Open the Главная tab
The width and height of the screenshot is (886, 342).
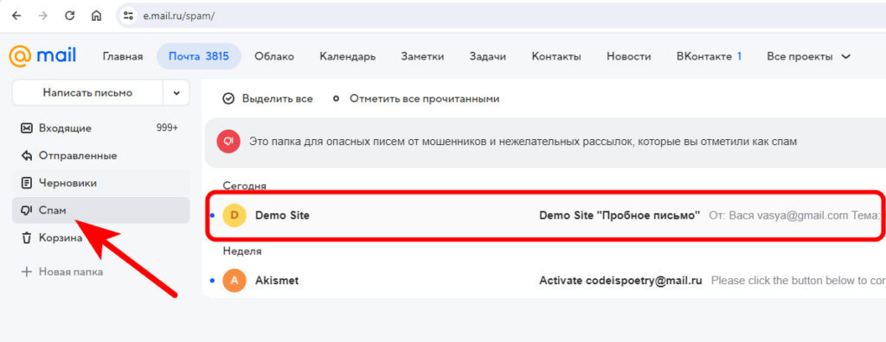123,56
